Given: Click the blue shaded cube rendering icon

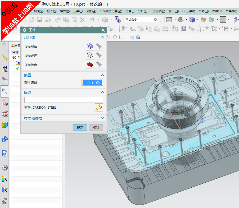Looking at the screenshot, I should pos(192,20).
